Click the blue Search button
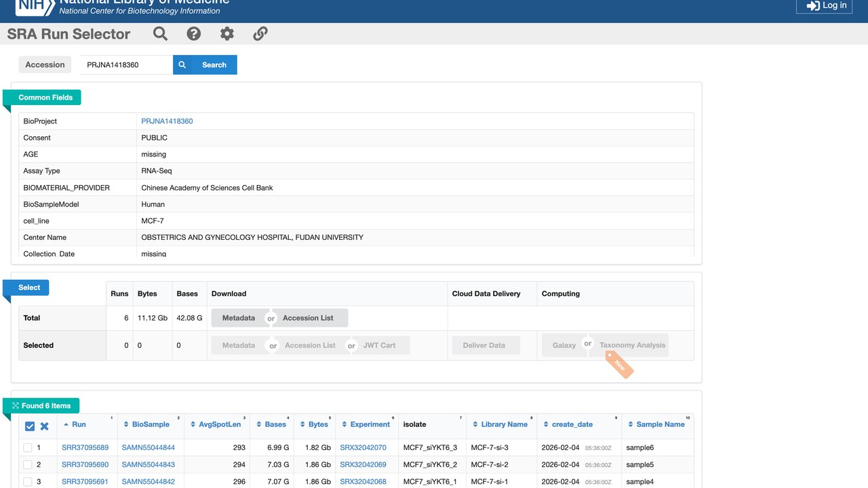The image size is (868, 488). click(x=205, y=65)
